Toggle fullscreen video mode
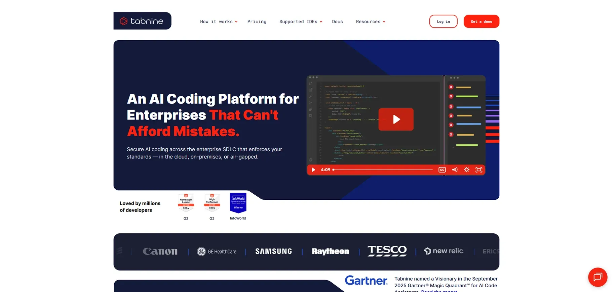612x292 pixels. 479,170
